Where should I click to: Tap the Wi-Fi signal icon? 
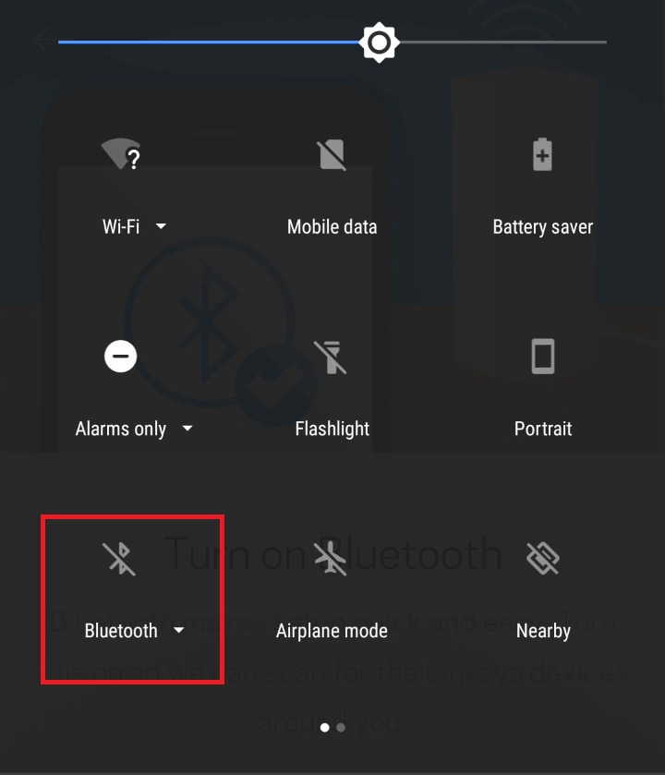tap(121, 154)
